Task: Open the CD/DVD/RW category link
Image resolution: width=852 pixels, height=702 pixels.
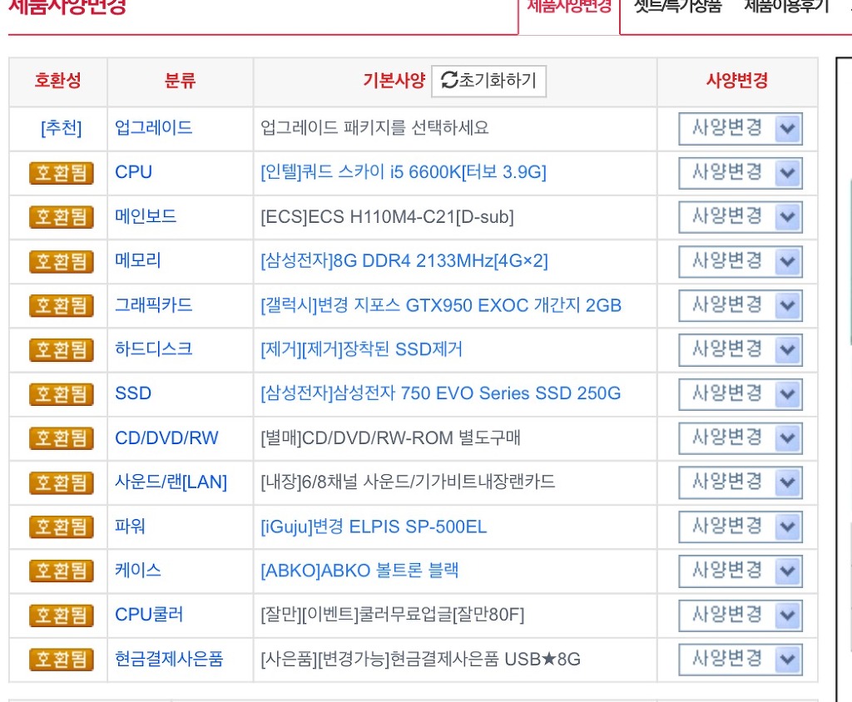Action: coord(166,438)
